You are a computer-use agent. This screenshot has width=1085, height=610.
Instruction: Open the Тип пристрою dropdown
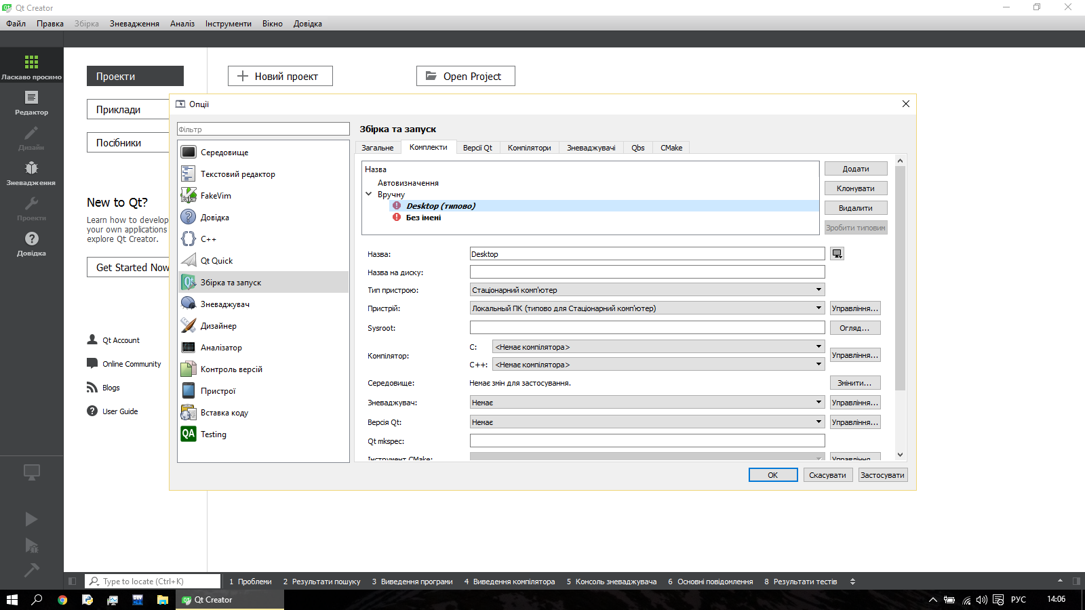647,290
